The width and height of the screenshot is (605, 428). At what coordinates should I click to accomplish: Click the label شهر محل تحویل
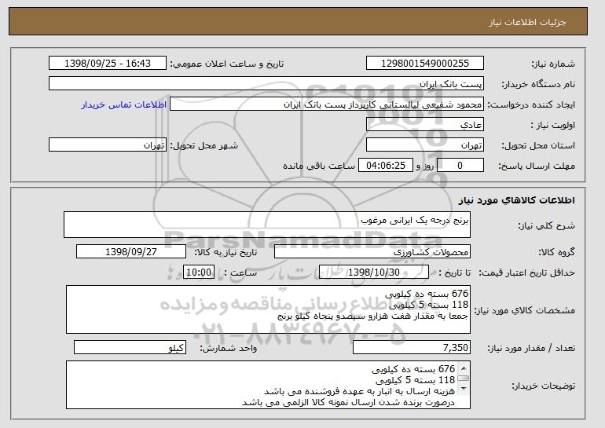tap(204, 145)
